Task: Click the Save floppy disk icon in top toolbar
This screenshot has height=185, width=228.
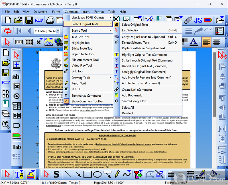Action: tap(29, 20)
